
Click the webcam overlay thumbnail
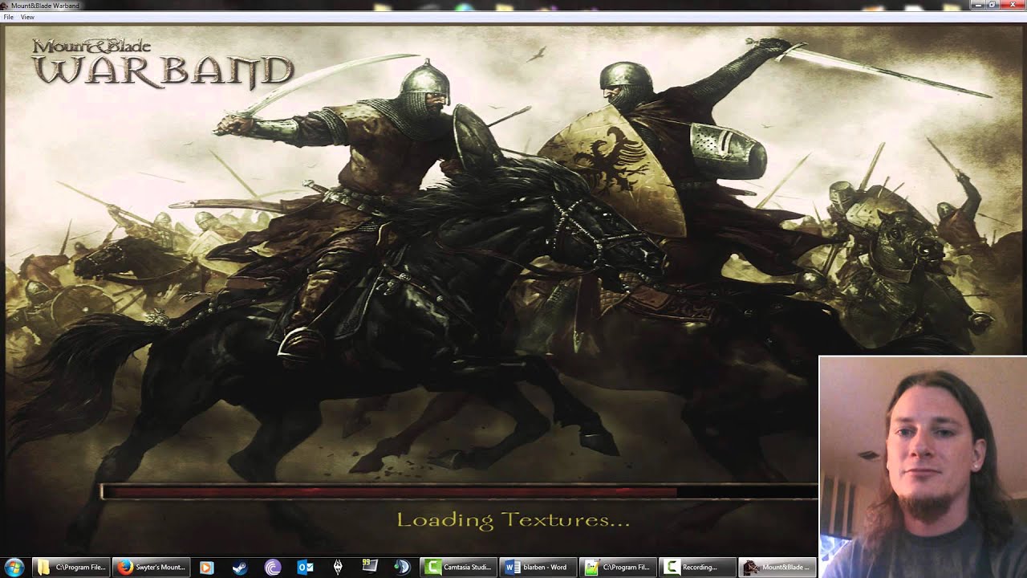[x=923, y=466]
